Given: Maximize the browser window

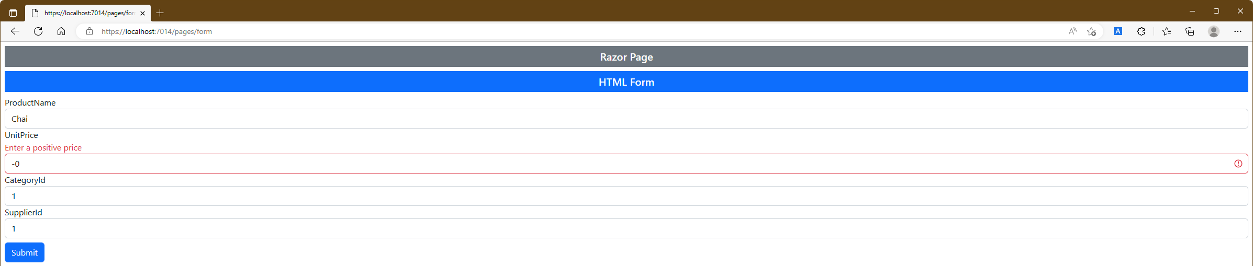Looking at the screenshot, I should tap(1216, 11).
